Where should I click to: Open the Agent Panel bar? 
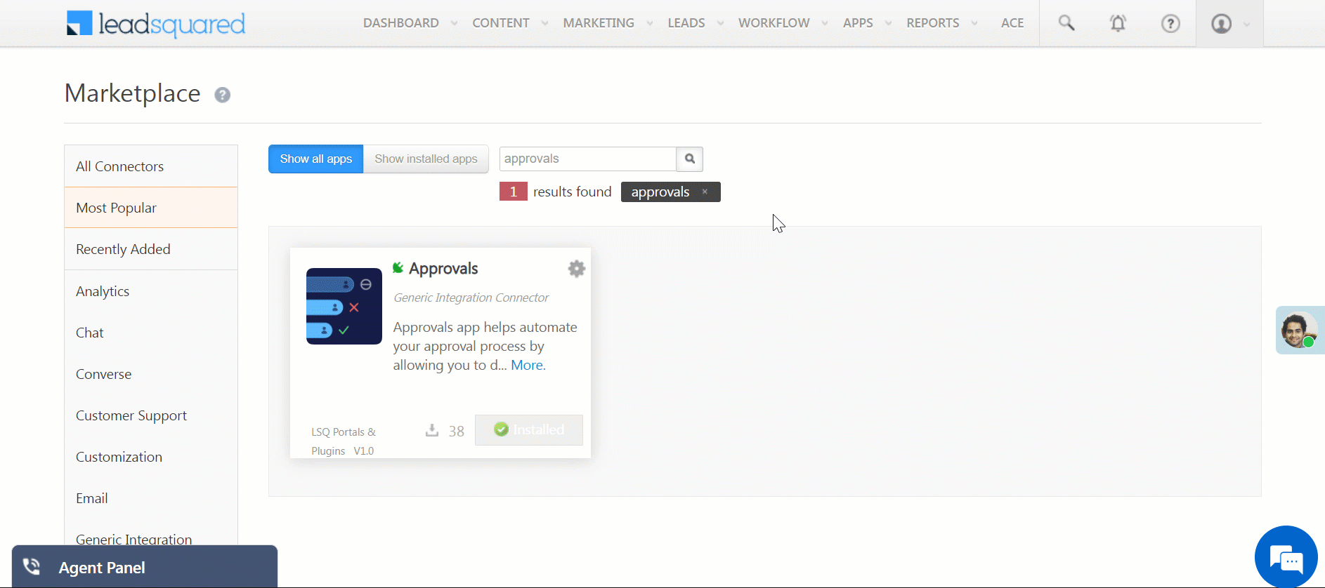(145, 566)
